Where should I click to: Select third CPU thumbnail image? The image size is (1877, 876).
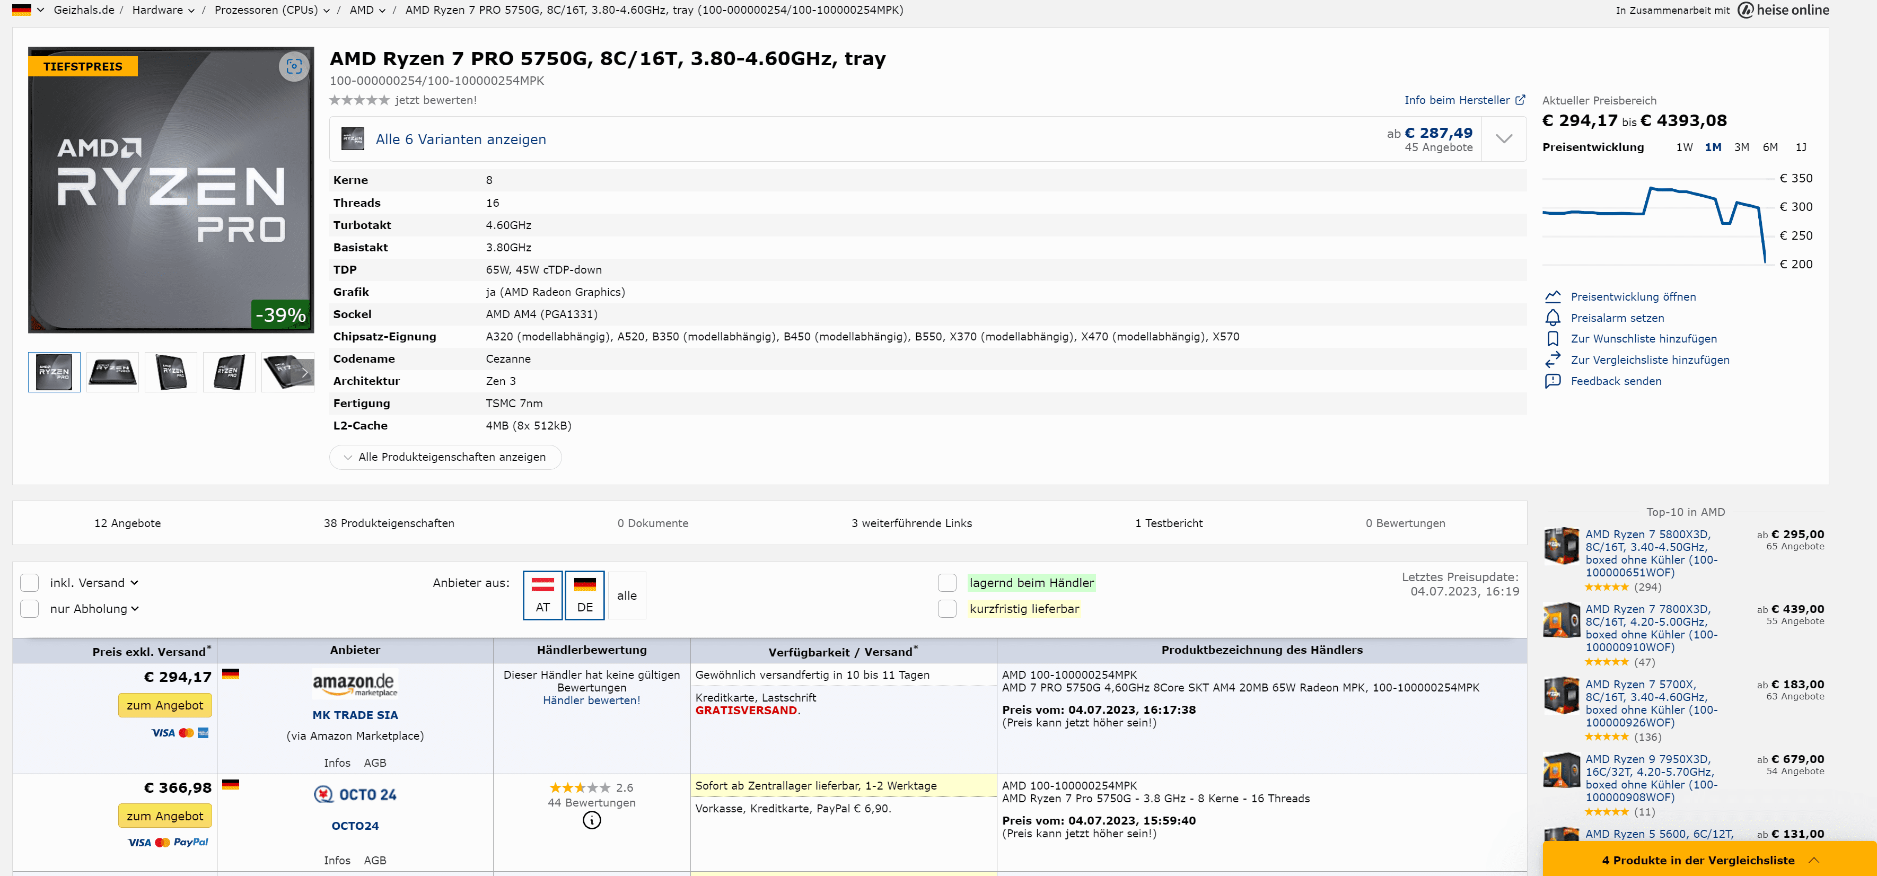coord(171,372)
